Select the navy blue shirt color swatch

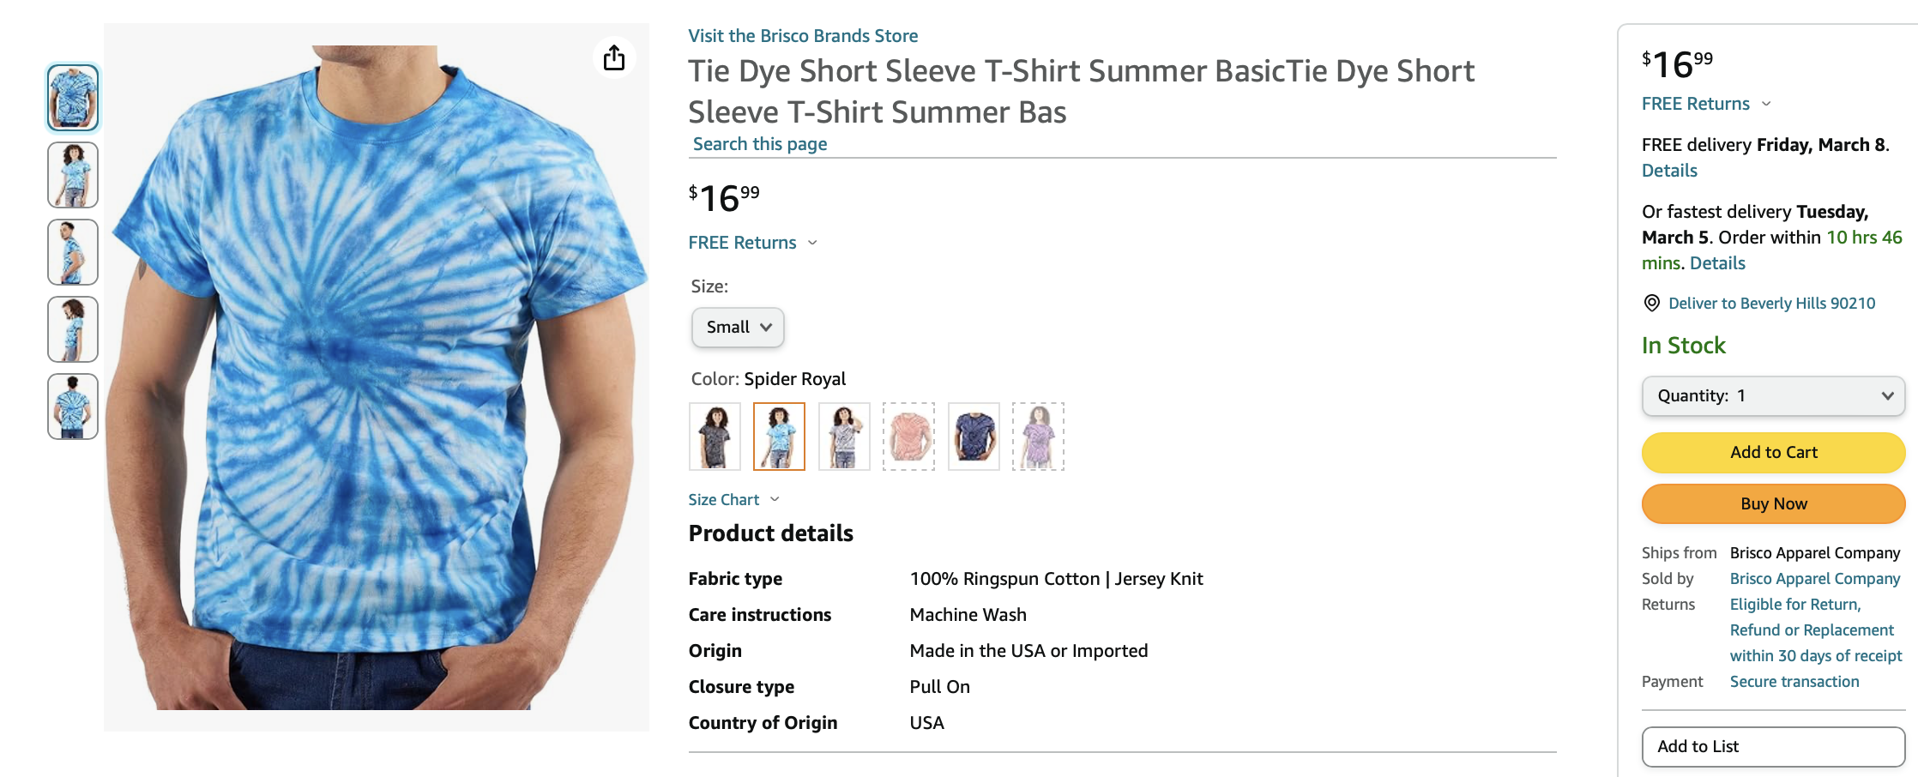tap(974, 437)
